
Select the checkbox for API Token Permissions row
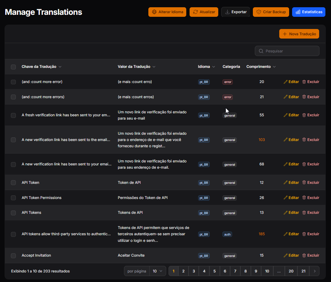click(13, 198)
